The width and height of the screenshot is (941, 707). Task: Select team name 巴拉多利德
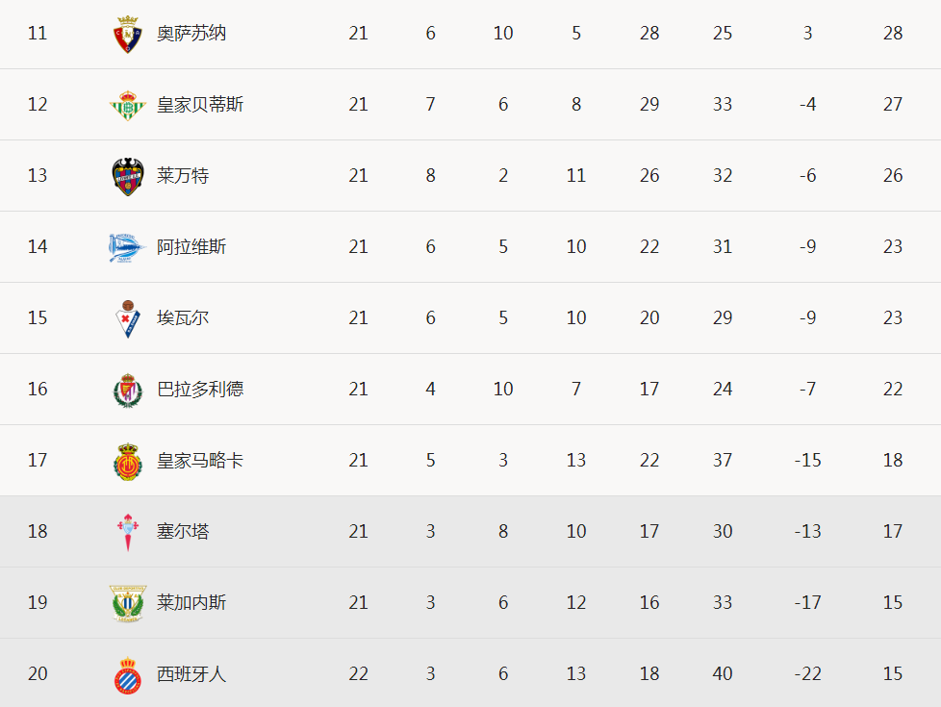[x=200, y=389]
